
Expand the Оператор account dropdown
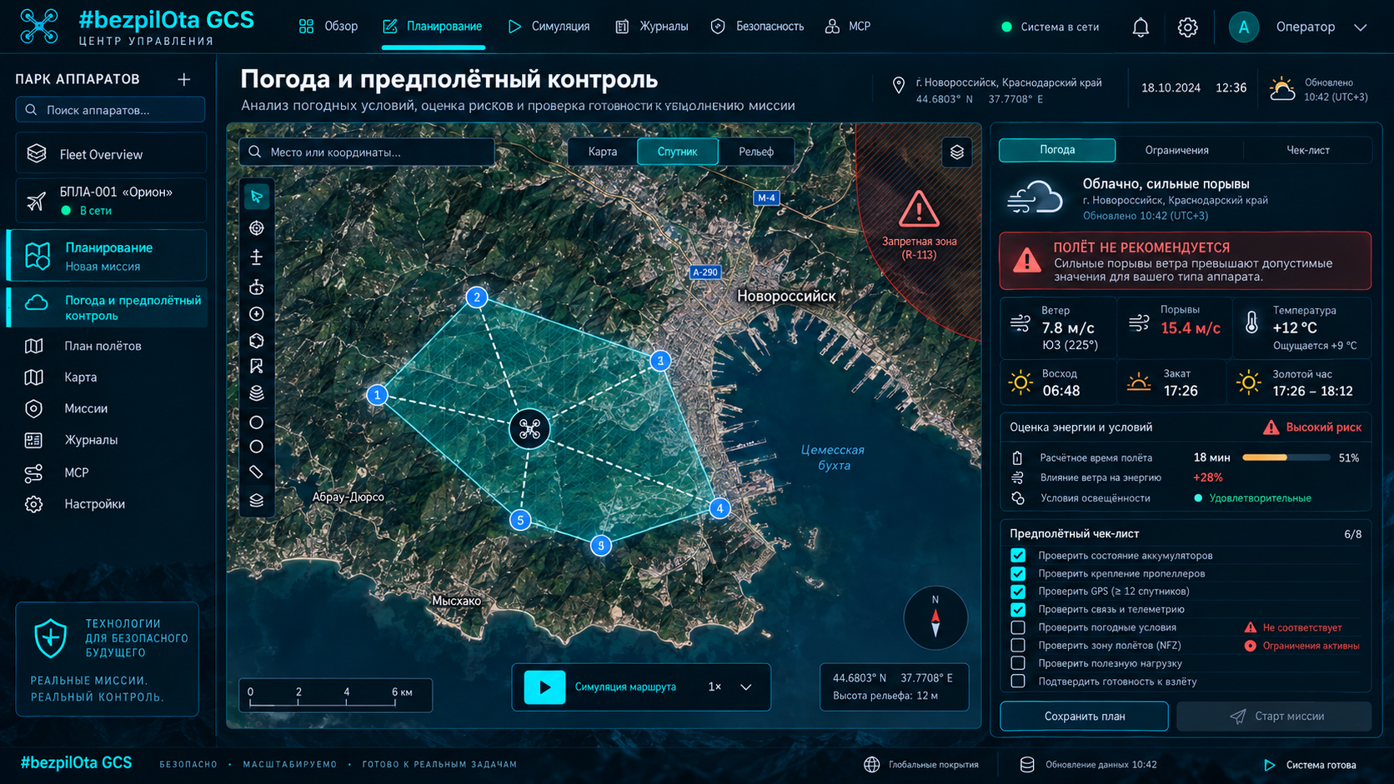(1360, 27)
